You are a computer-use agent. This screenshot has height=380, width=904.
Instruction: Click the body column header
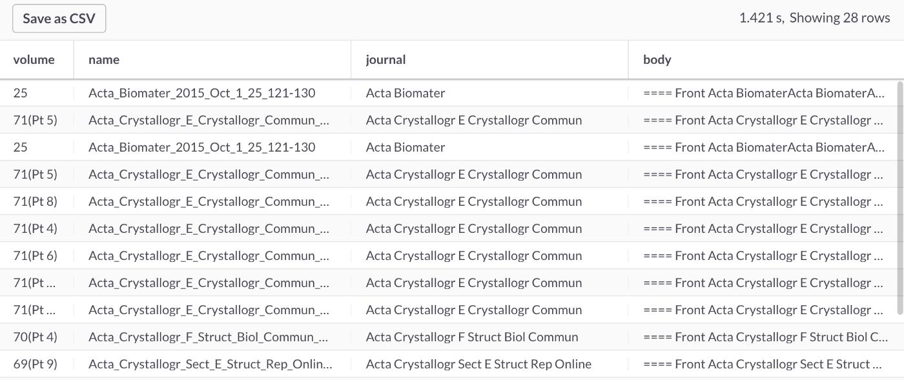tap(657, 60)
